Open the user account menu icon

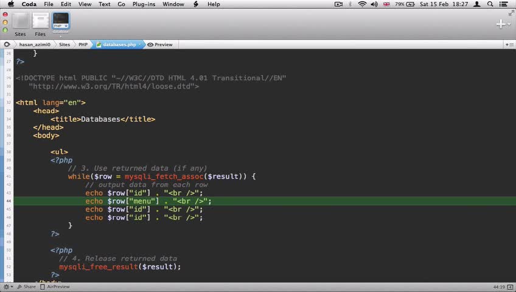477,4
